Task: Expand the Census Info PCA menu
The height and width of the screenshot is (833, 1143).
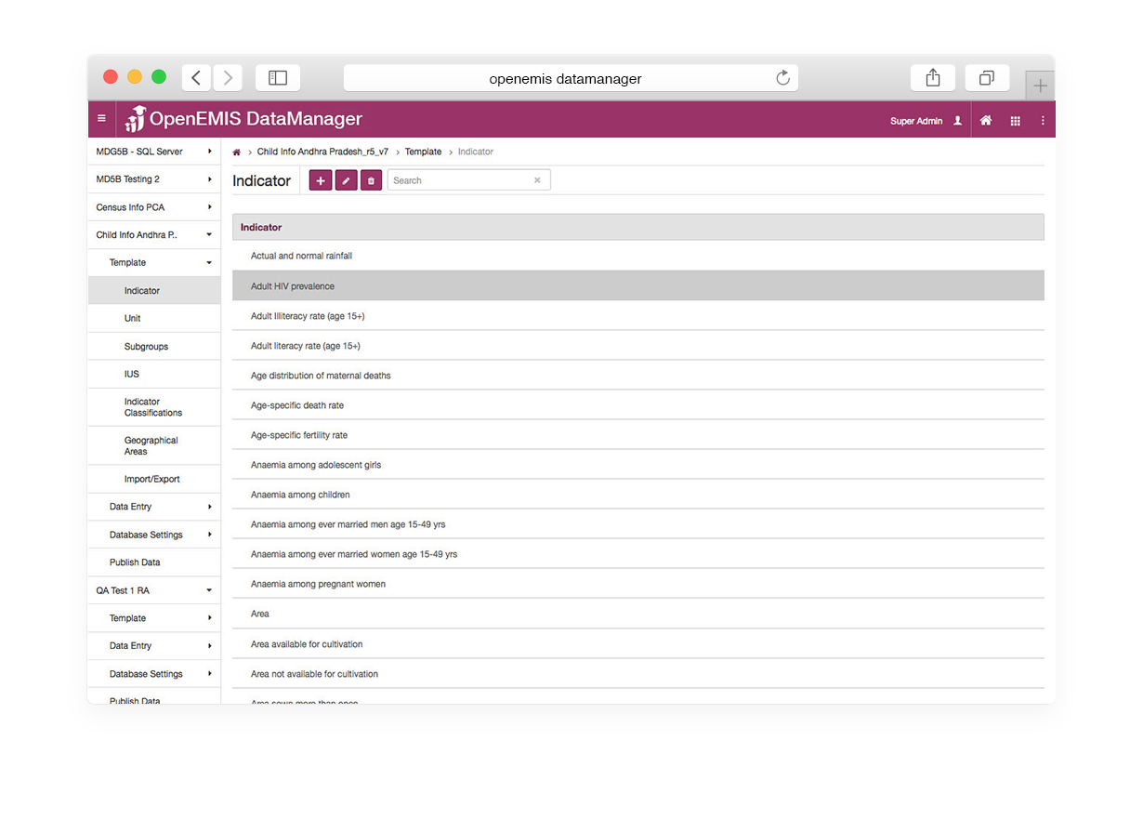Action: coord(154,207)
